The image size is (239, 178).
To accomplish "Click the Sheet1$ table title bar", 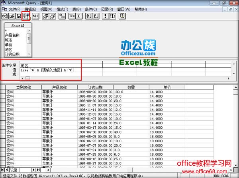I will tap(18, 26).
